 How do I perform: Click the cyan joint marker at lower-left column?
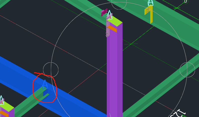point(1,100)
